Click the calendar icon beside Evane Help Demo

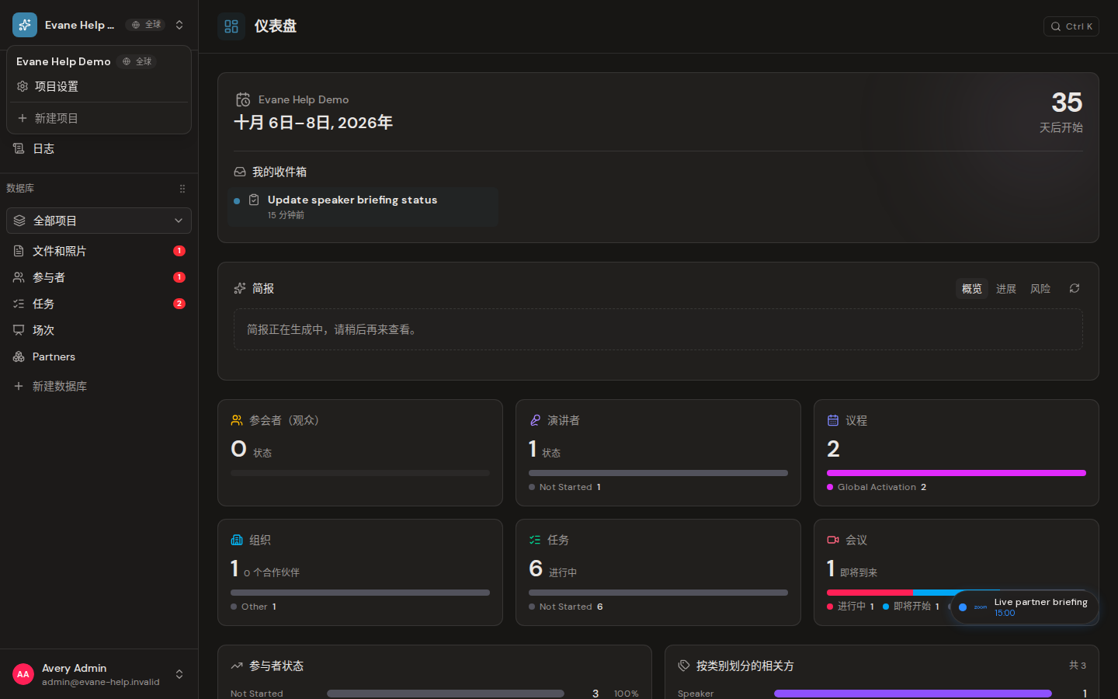pyautogui.click(x=243, y=99)
